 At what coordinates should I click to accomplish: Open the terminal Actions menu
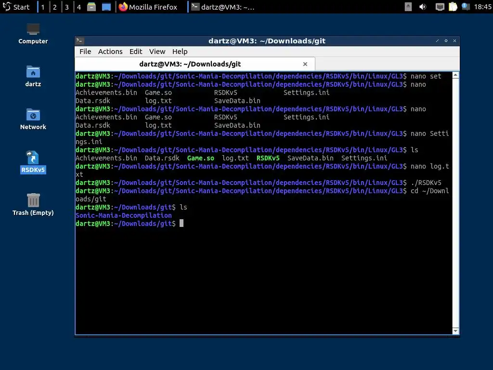point(110,51)
